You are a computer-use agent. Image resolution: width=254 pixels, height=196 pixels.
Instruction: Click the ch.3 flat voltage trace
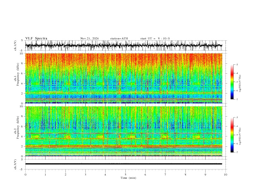point(123,164)
